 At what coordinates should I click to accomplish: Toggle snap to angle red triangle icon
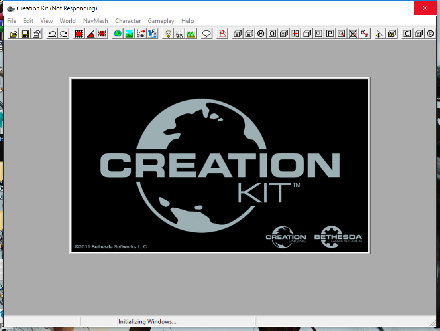point(91,34)
